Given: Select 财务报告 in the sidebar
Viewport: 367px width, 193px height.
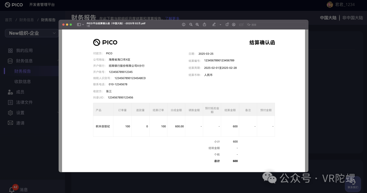Looking at the screenshot, I should [x=22, y=71].
